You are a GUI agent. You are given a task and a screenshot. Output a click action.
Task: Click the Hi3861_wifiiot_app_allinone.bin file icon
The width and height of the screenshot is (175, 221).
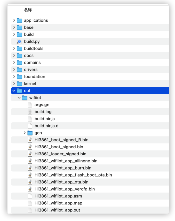tap(30, 161)
